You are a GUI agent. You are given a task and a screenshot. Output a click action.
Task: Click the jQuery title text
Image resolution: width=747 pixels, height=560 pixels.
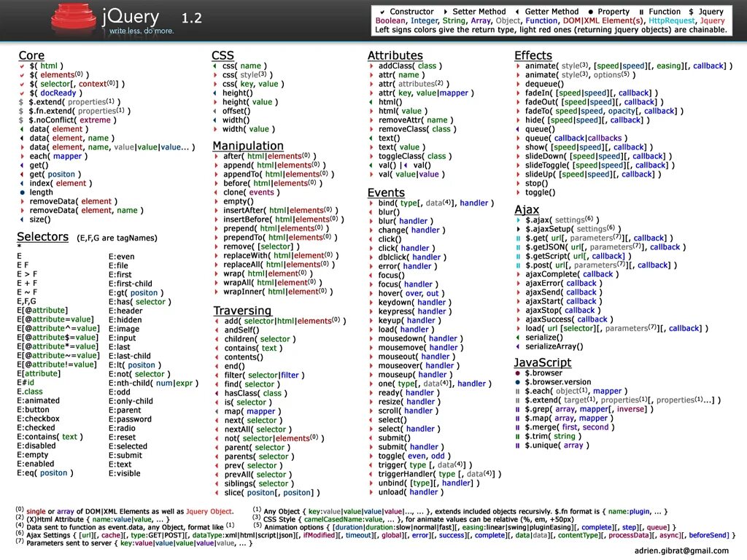[x=131, y=17]
